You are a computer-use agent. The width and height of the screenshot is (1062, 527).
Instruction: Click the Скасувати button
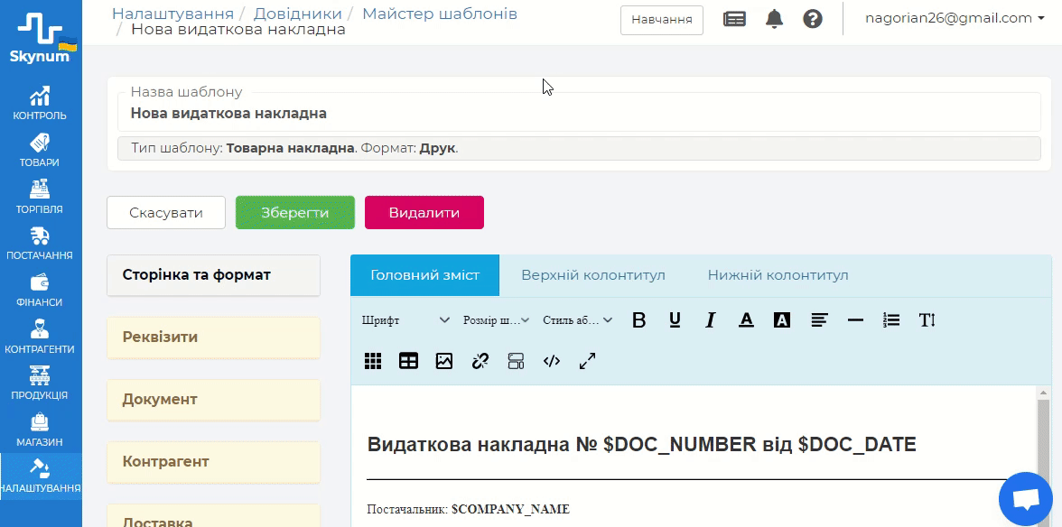(166, 212)
